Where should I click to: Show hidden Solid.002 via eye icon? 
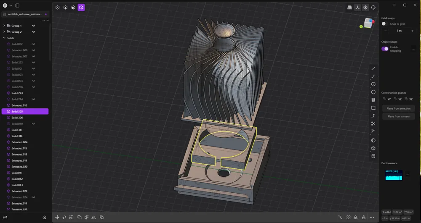coord(33,44)
